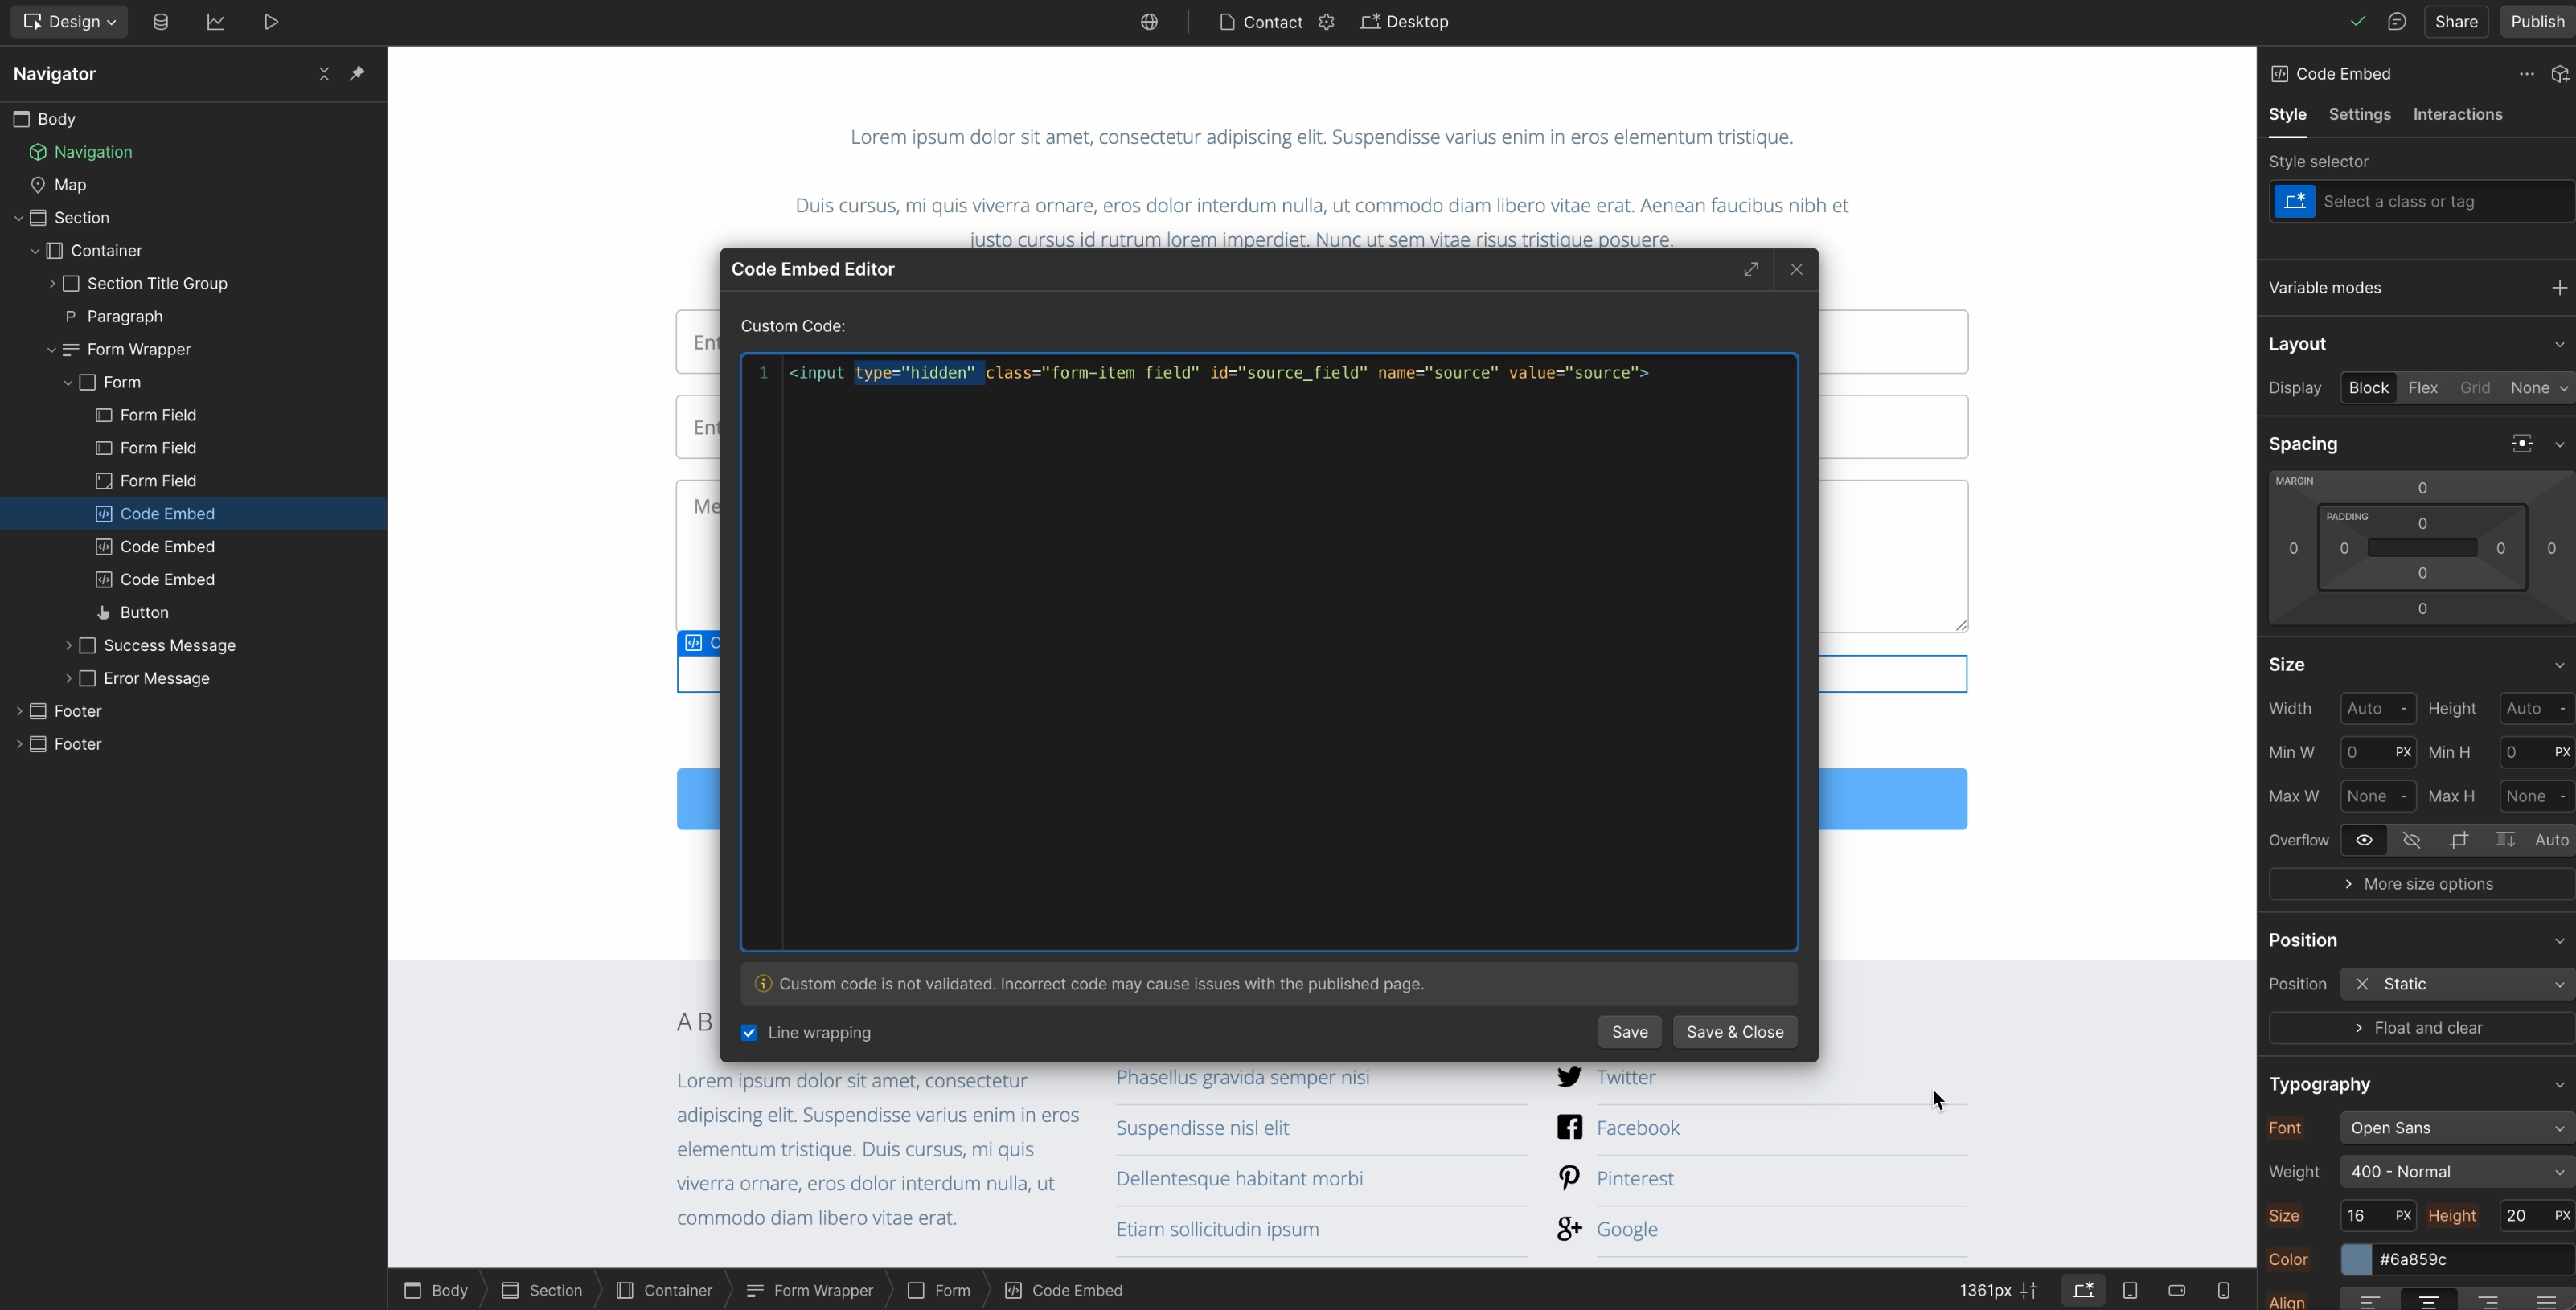Switch to tablet breakpoint icon

pyautogui.click(x=2130, y=1290)
